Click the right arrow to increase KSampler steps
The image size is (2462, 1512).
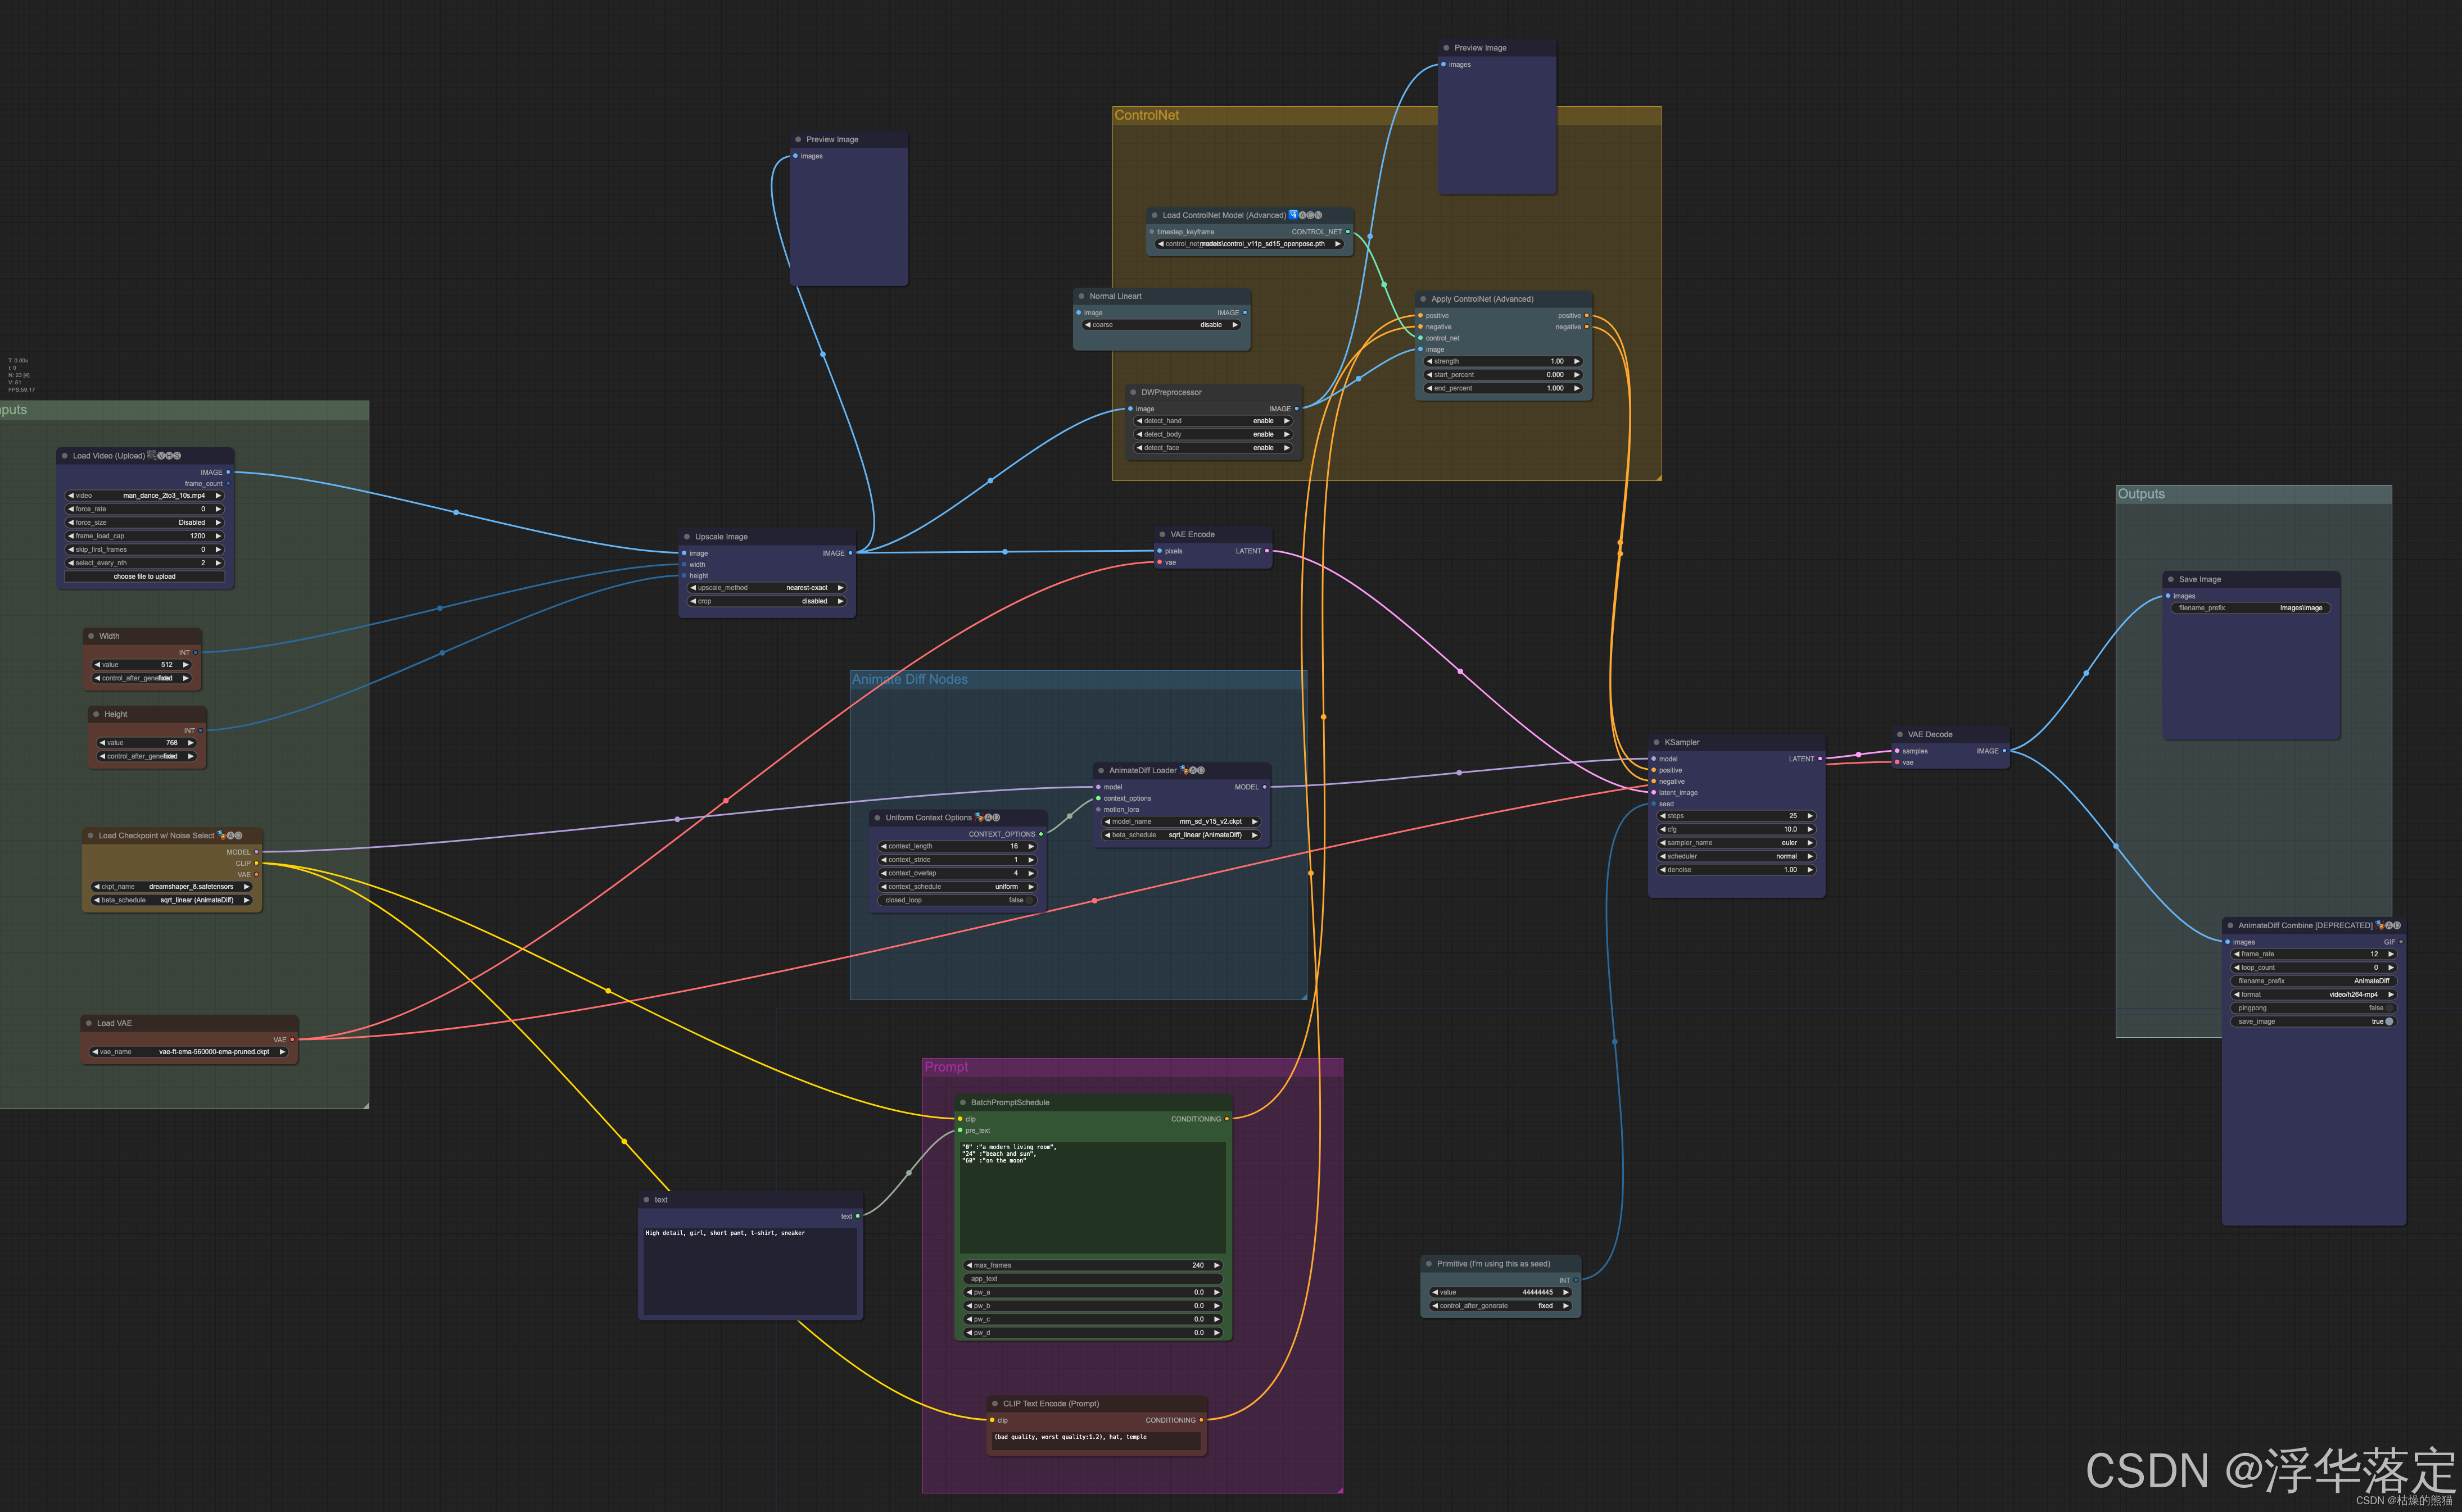(x=1810, y=816)
